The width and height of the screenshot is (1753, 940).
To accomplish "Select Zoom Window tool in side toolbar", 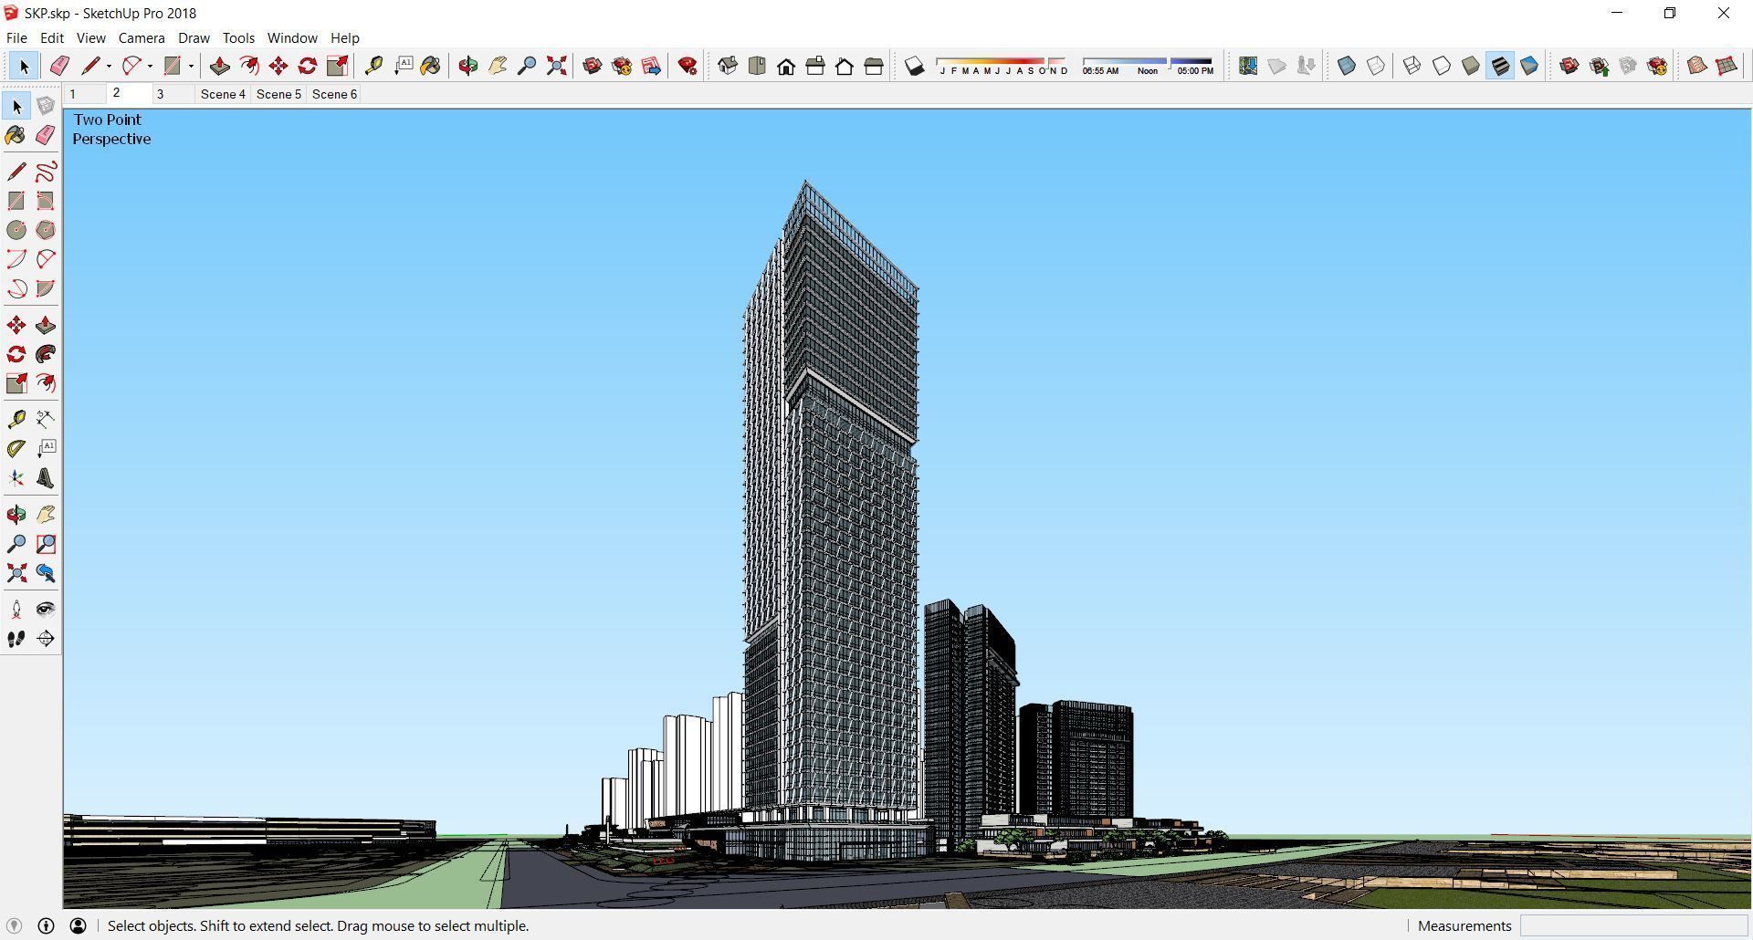I will click(46, 544).
